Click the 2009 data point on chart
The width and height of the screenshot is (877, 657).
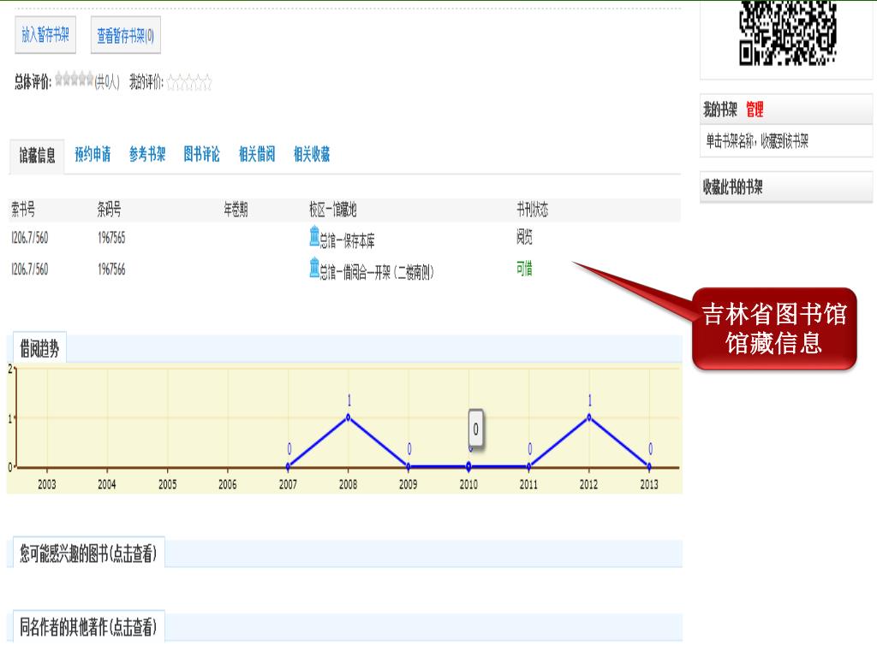point(409,466)
